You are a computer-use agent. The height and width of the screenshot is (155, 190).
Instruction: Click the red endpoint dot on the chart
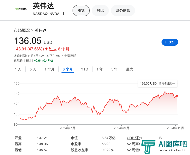point(177,96)
